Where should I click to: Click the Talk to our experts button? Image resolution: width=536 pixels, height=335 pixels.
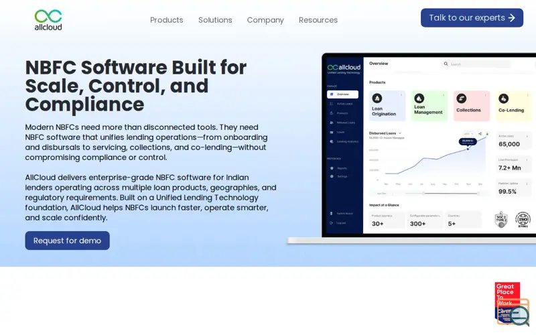472,18
